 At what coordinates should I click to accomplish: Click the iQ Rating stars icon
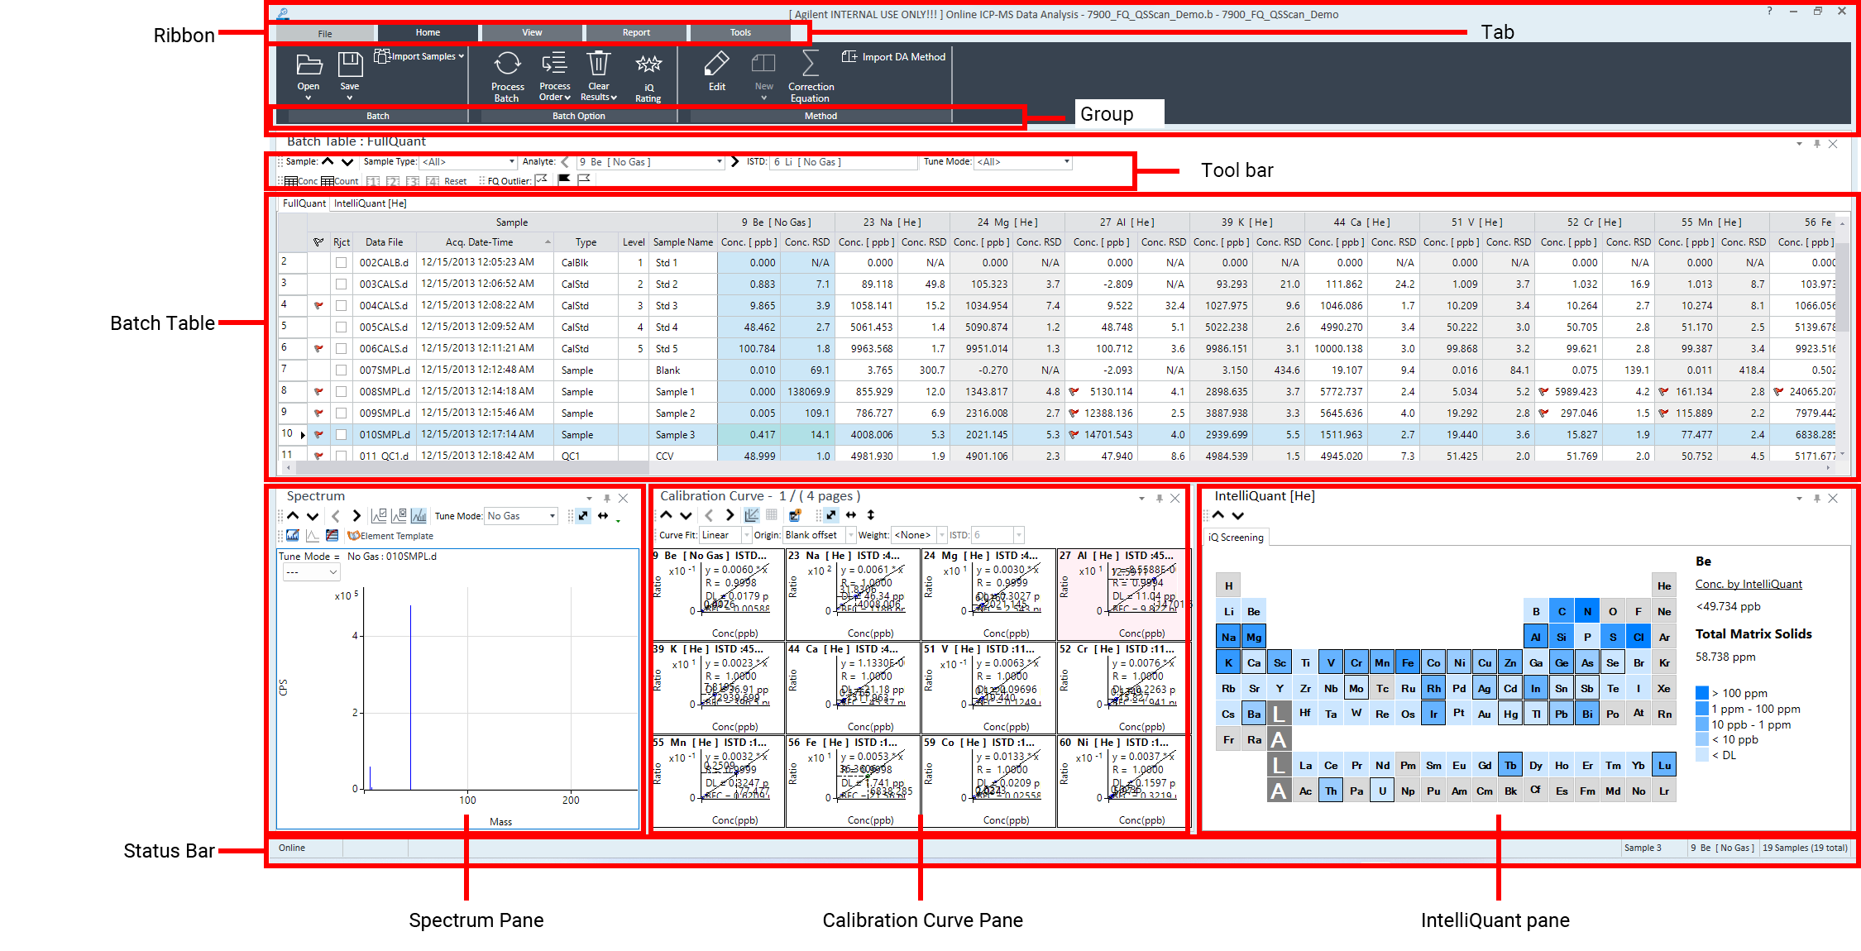pos(648,64)
